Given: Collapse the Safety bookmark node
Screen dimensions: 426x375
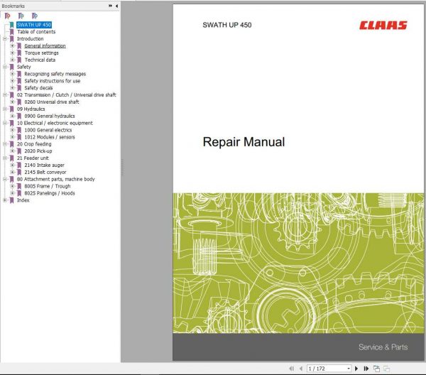Looking at the screenshot, I should pos(5,67).
